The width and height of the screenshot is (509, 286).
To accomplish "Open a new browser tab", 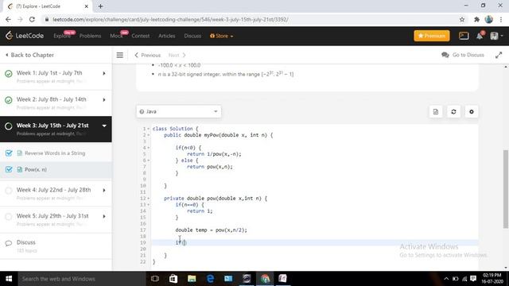I will point(100,6).
